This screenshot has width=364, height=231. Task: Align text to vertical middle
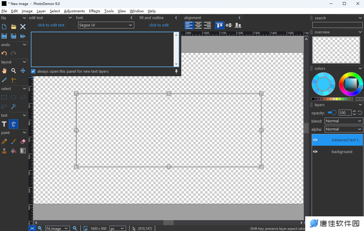tap(229, 25)
